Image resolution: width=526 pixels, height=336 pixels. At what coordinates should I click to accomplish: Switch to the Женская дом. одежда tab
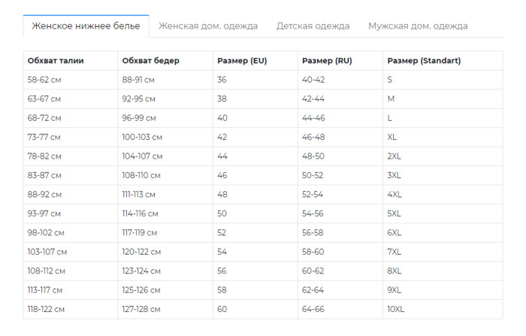208,26
